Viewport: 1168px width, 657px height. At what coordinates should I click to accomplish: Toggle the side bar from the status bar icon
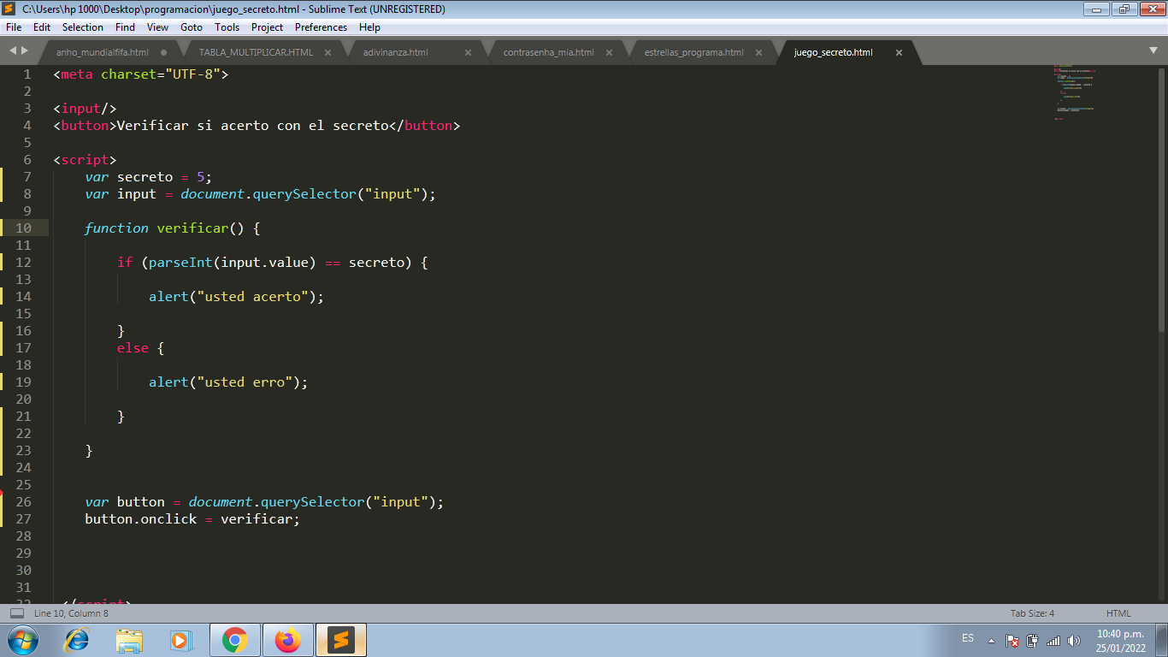[17, 613]
